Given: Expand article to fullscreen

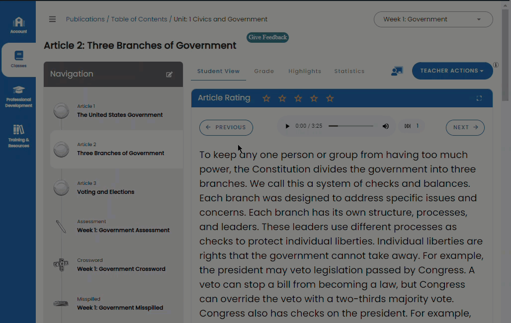Looking at the screenshot, I should [479, 98].
